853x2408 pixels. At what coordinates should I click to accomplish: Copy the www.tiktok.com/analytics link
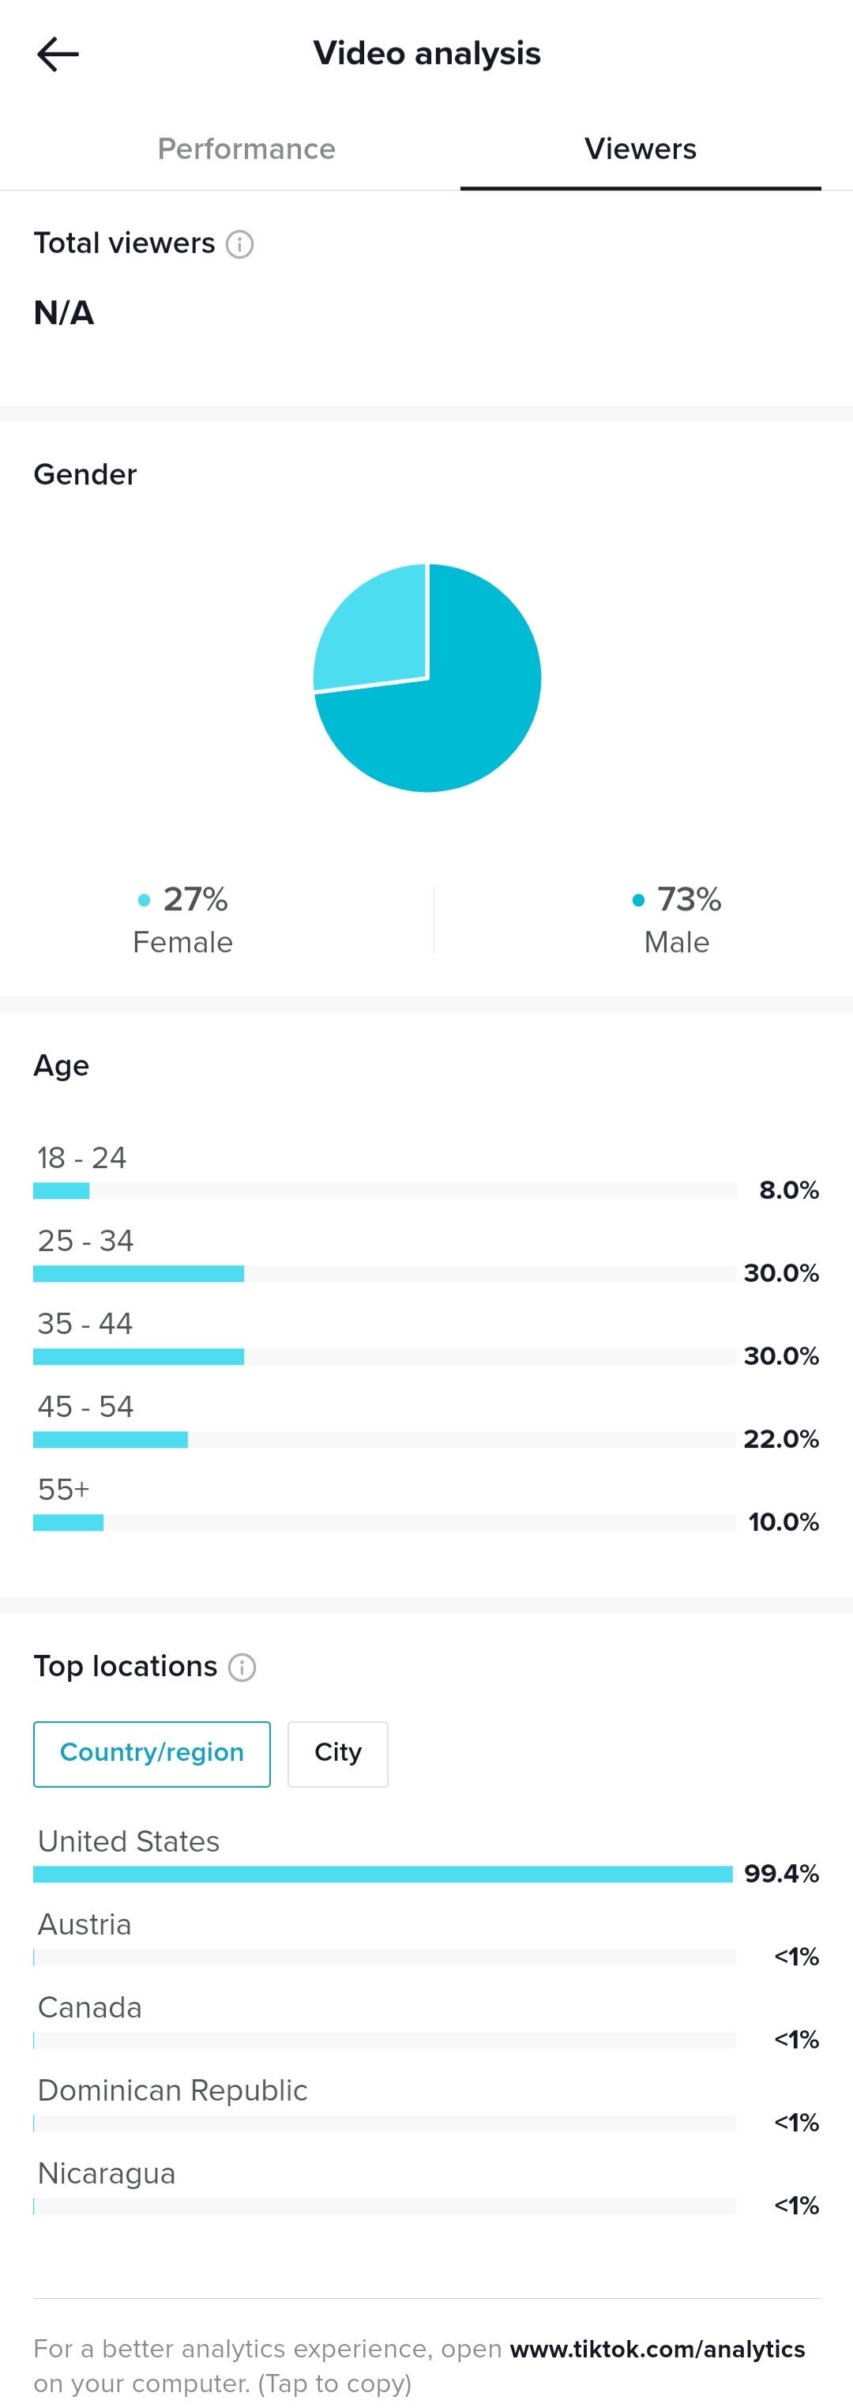pos(657,2348)
